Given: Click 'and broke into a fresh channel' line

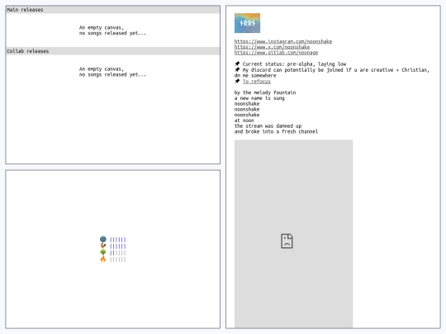Looking at the screenshot, I should pos(276,132).
